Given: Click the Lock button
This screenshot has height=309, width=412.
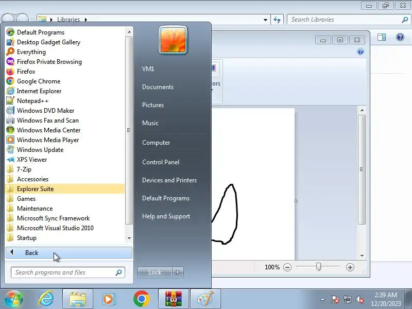Looking at the screenshot, I should click(155, 272).
